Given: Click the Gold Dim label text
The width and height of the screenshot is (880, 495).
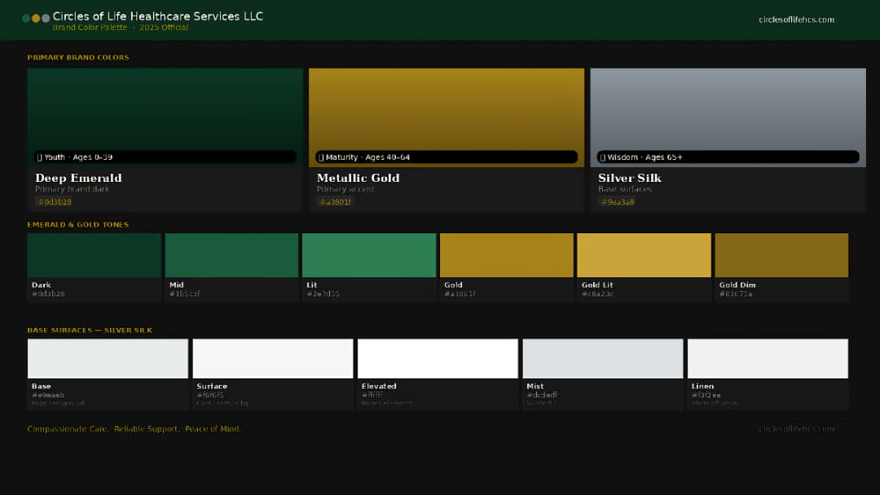Looking at the screenshot, I should (x=737, y=285).
